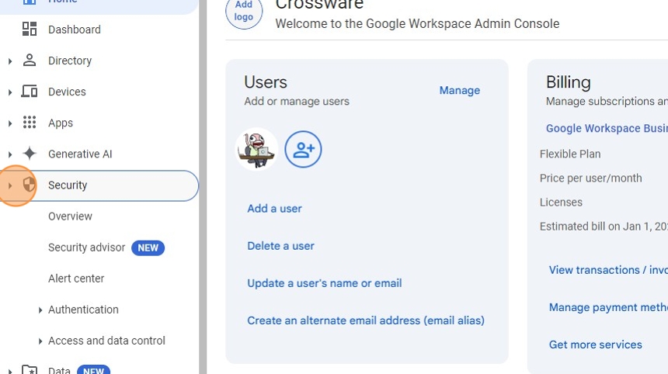Click the Flexible Plan text
668x374 pixels.
[570, 154]
